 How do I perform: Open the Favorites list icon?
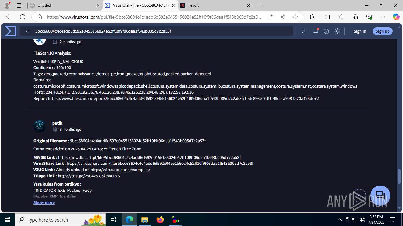click(x=341, y=17)
